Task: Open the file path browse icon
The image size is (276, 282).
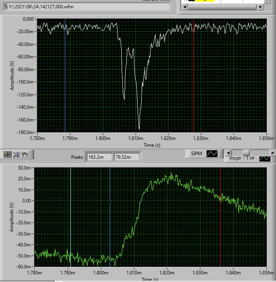Action: click(6, 7)
